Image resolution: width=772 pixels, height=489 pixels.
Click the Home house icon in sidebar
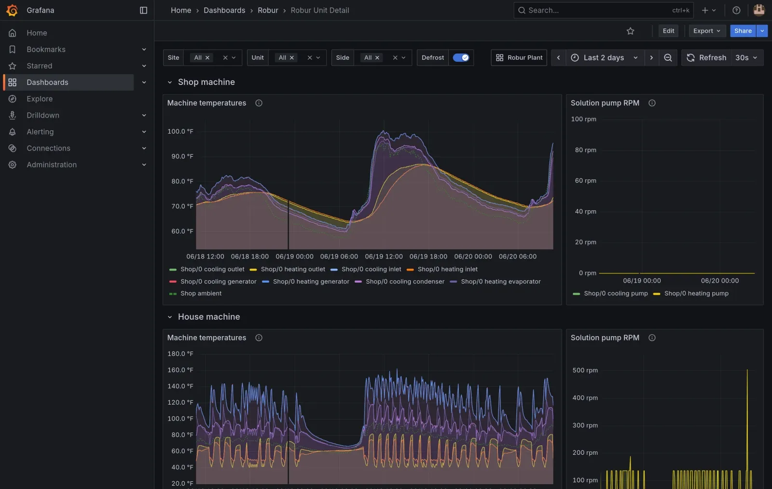point(13,33)
